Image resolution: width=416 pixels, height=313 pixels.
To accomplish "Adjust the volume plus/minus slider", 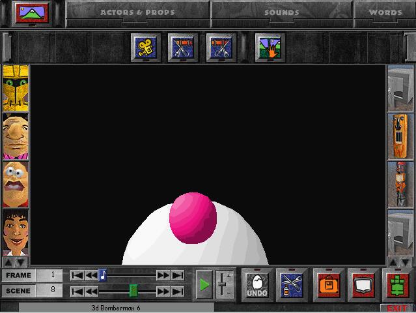I will (x=225, y=284).
